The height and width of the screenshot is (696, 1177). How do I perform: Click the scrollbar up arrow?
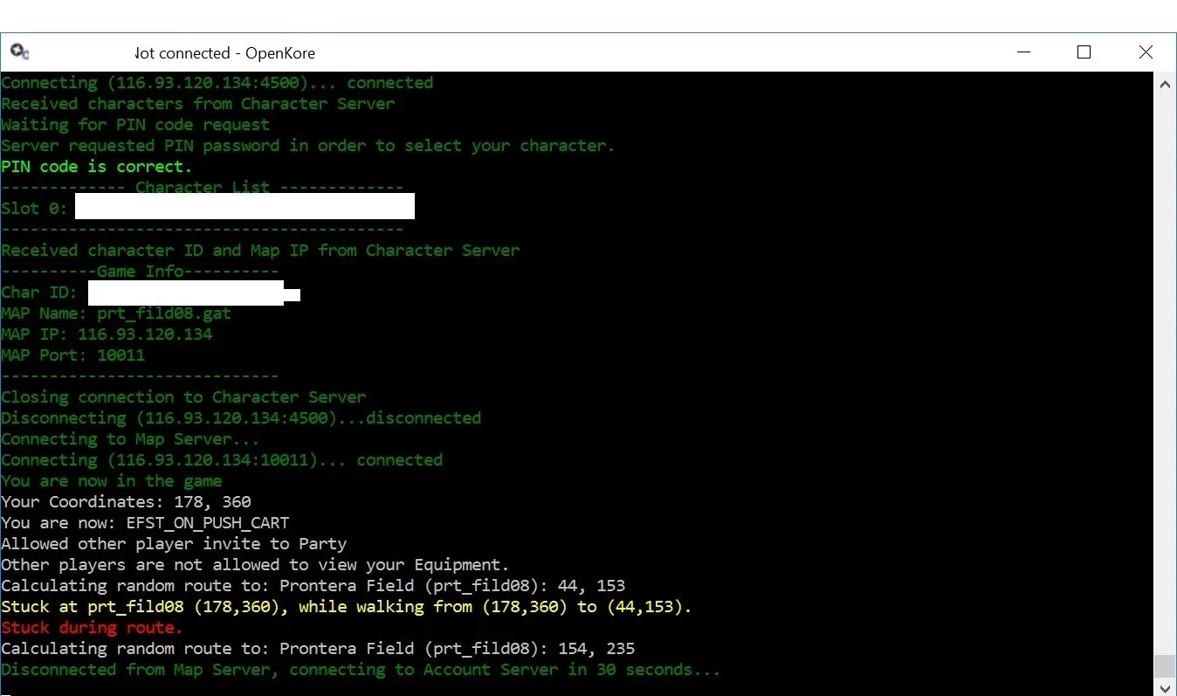(x=1165, y=85)
